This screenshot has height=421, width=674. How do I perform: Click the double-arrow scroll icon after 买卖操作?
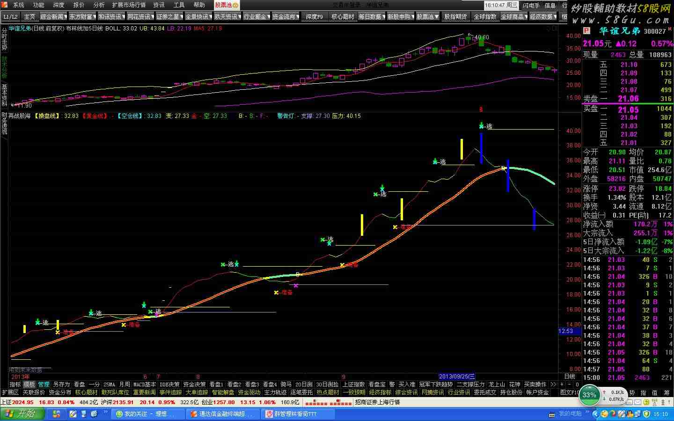(553, 385)
